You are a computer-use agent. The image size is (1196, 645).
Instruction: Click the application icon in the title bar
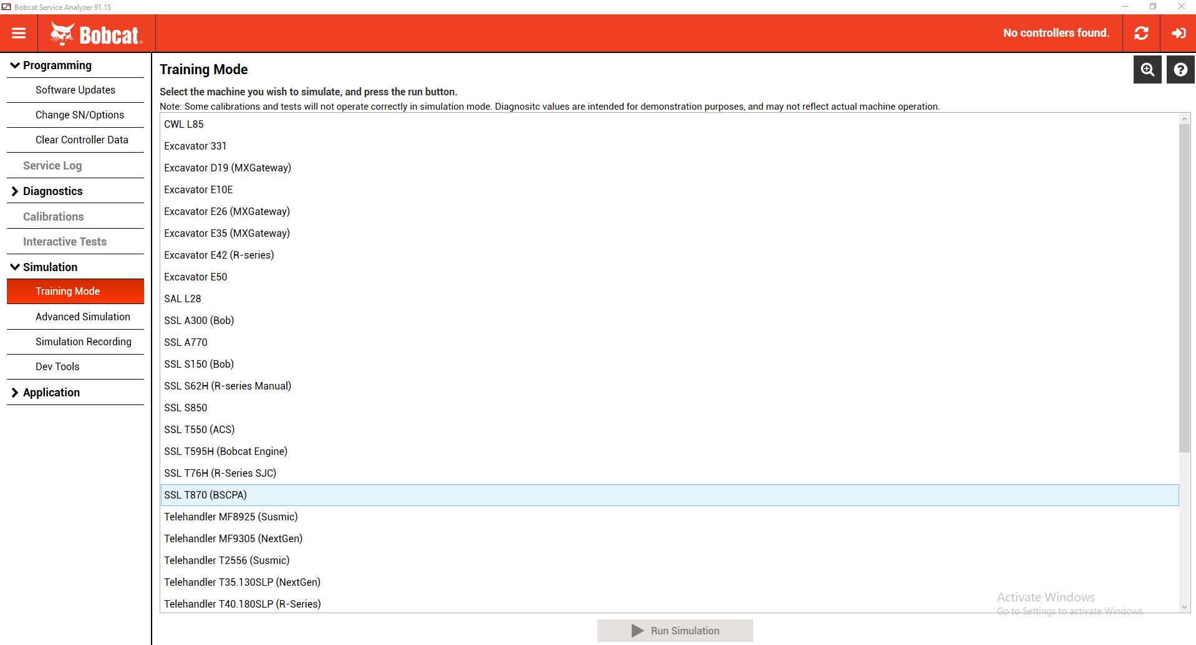pos(7,6)
